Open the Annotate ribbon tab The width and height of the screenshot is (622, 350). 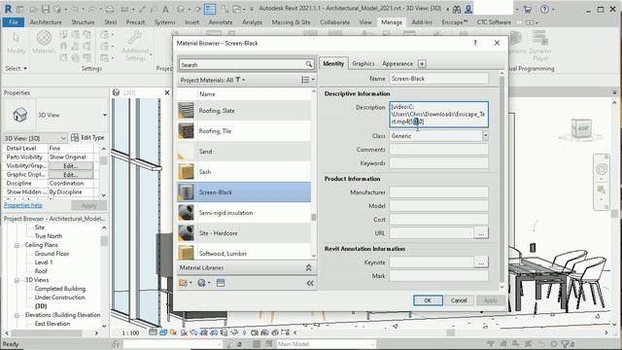click(x=221, y=22)
